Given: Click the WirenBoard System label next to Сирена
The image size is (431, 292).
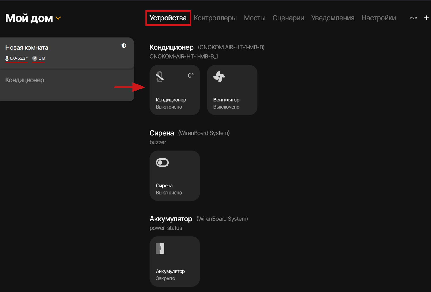Looking at the screenshot, I should (x=204, y=133).
